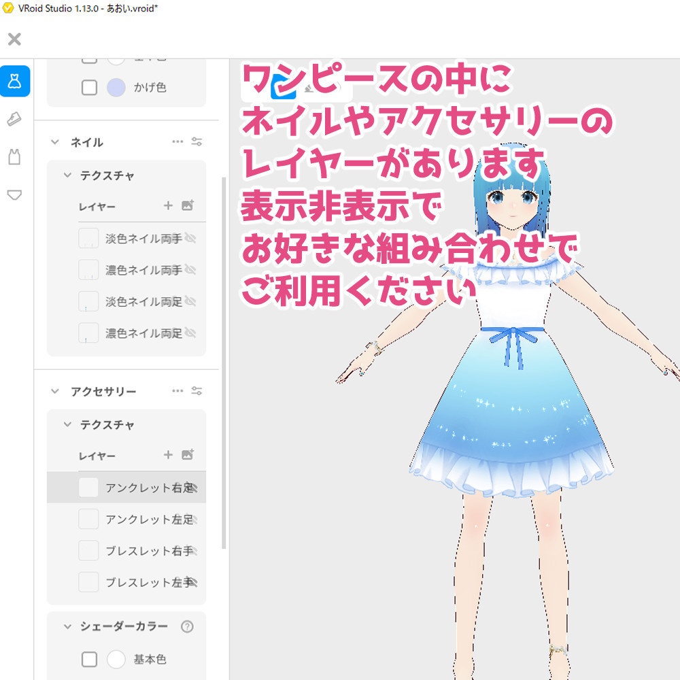Click the add layer plus icon under ネイル
The width and height of the screenshot is (680, 680).
[169, 206]
